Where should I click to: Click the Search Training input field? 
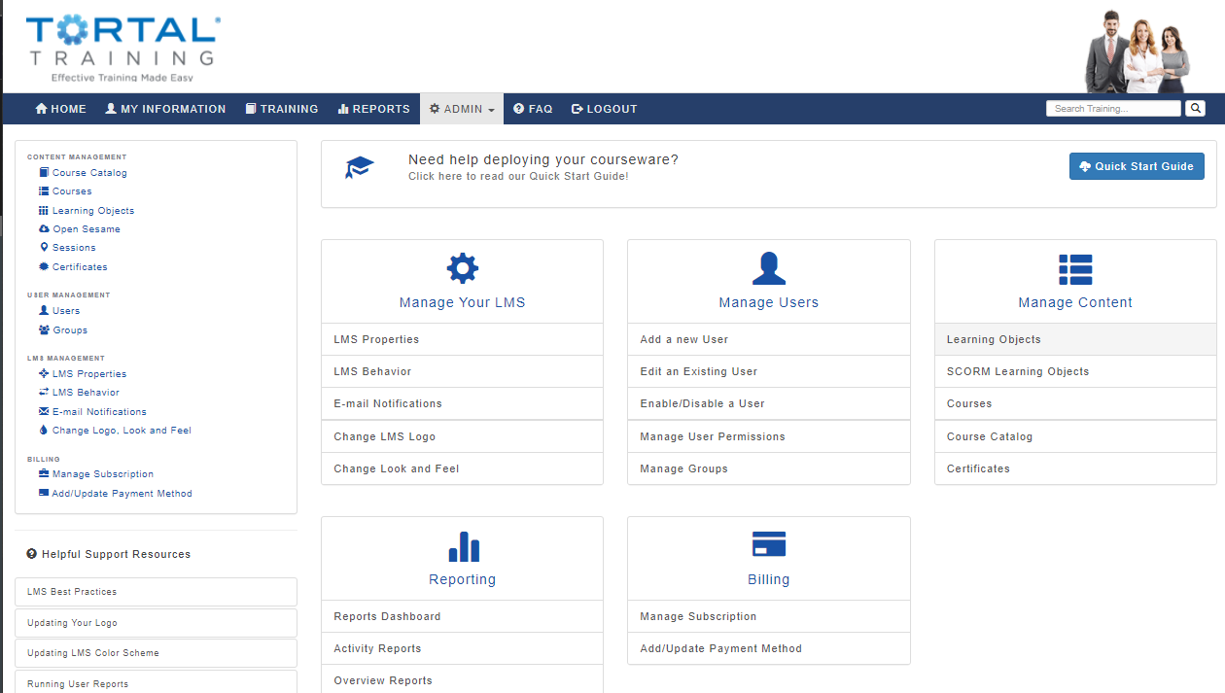point(1113,109)
